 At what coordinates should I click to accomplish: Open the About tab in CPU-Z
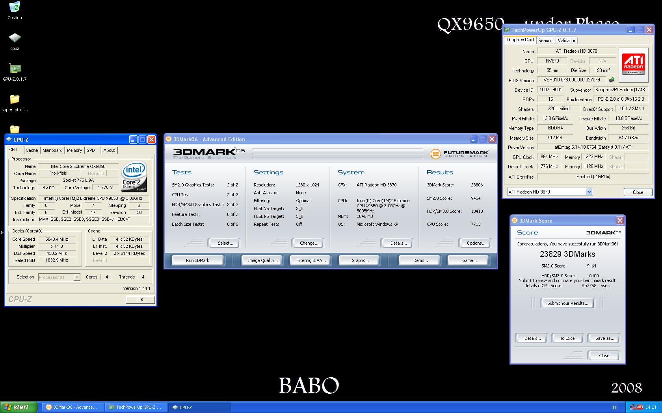coord(109,150)
